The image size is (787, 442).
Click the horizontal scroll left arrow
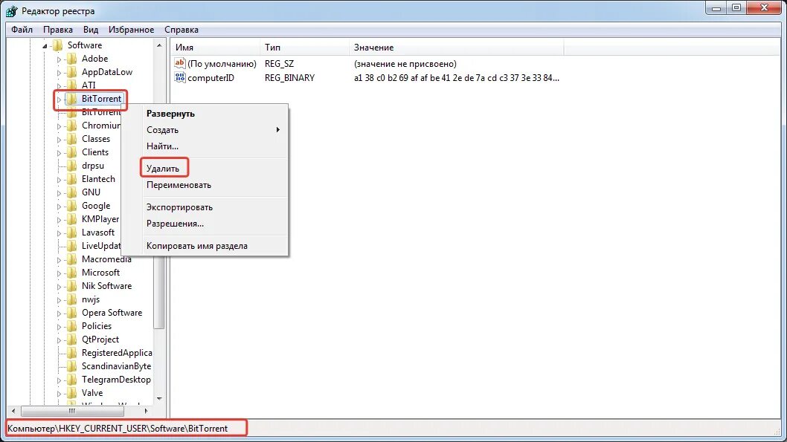coord(13,411)
